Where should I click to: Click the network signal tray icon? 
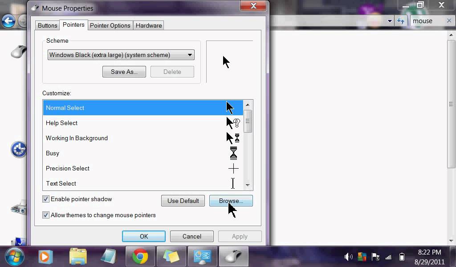tap(388, 257)
